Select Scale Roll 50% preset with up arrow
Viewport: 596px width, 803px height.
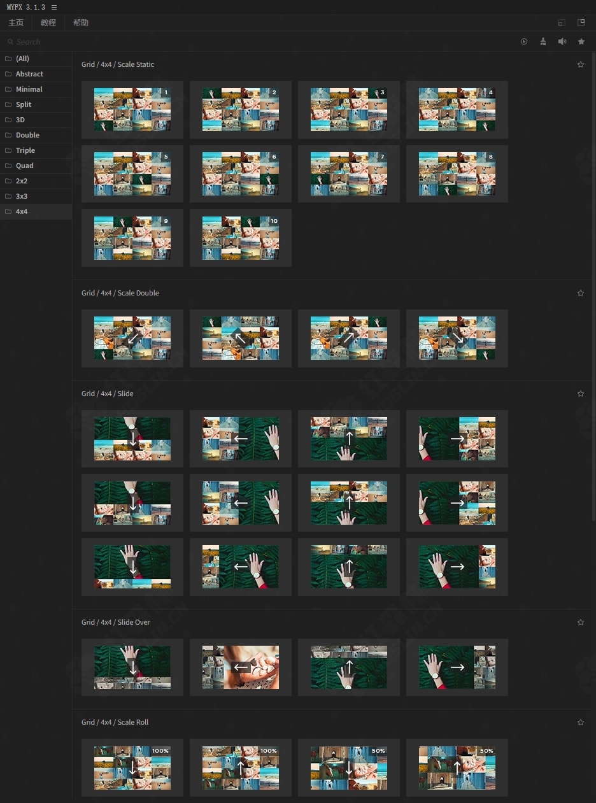(x=457, y=767)
